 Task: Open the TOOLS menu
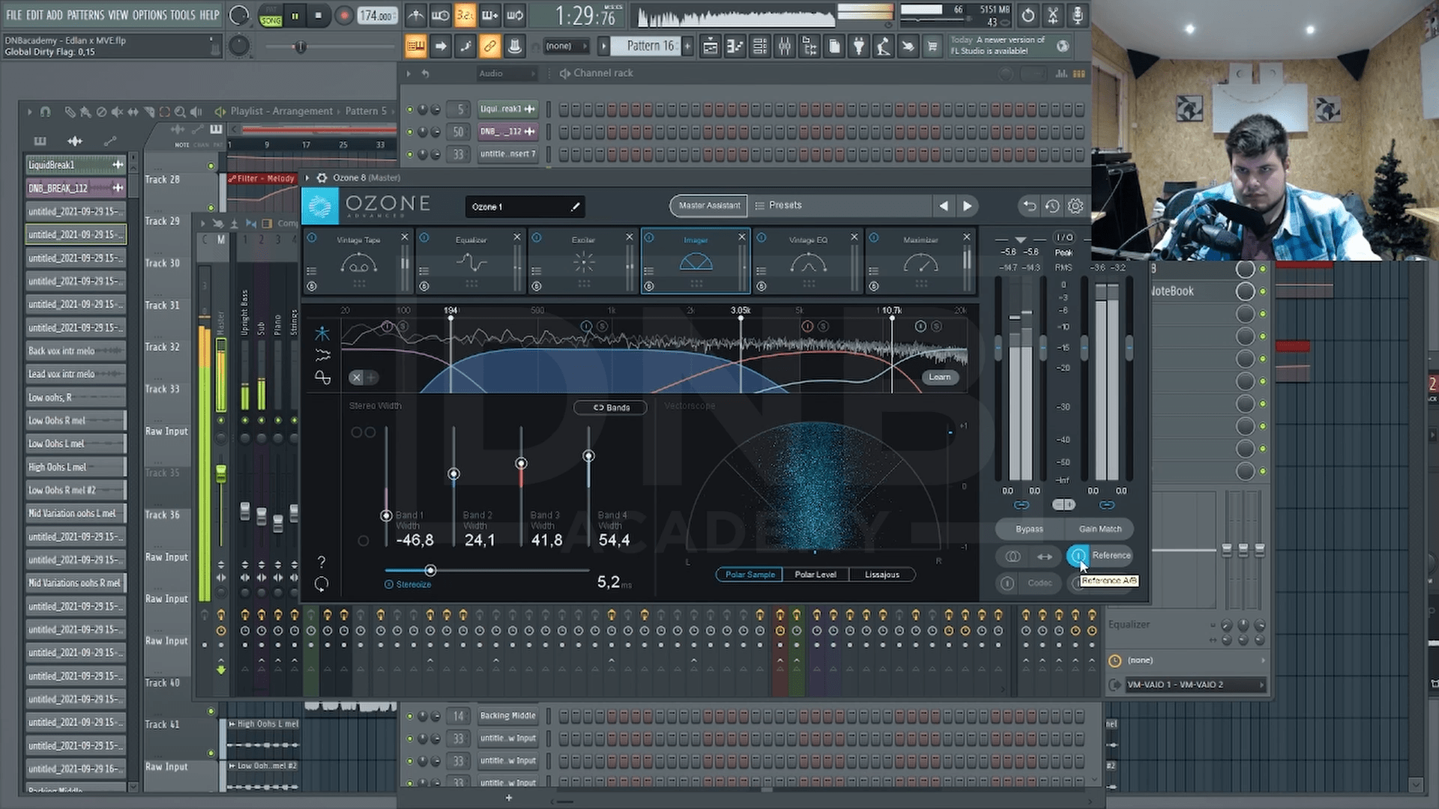click(183, 15)
